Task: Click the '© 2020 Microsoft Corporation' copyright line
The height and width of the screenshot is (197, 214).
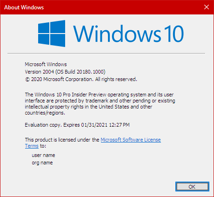Action: point(81,79)
